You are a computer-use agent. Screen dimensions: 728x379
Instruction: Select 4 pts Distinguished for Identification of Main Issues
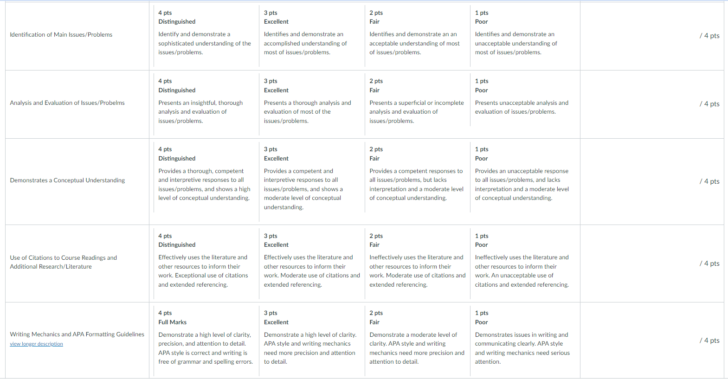tap(206, 36)
